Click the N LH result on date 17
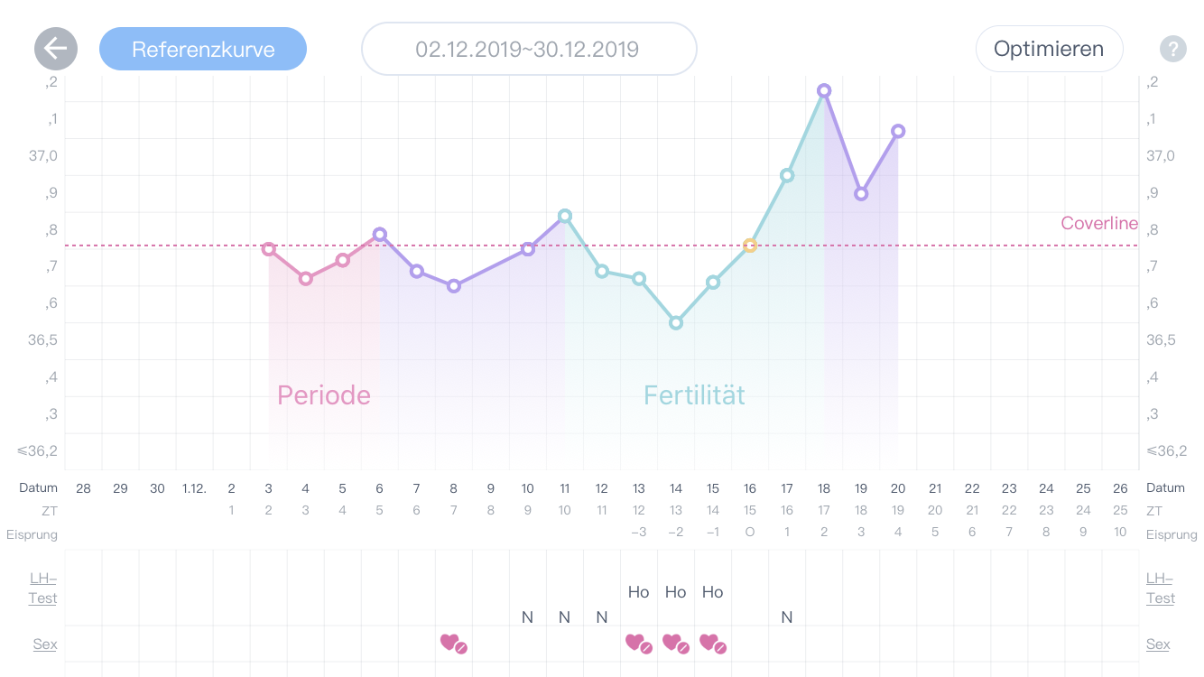 pos(787,617)
